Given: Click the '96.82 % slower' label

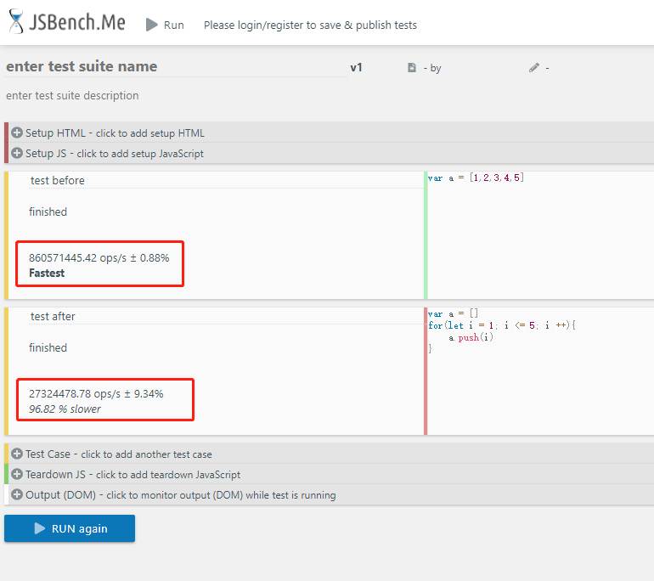Looking at the screenshot, I should [65, 409].
